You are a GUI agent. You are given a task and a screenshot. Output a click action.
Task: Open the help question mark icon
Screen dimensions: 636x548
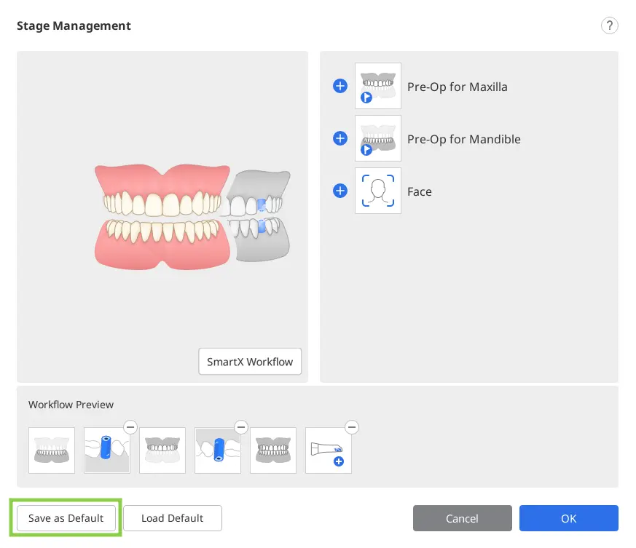(609, 25)
